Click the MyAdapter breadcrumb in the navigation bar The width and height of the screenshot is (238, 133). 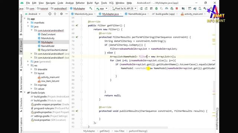click(78, 8)
